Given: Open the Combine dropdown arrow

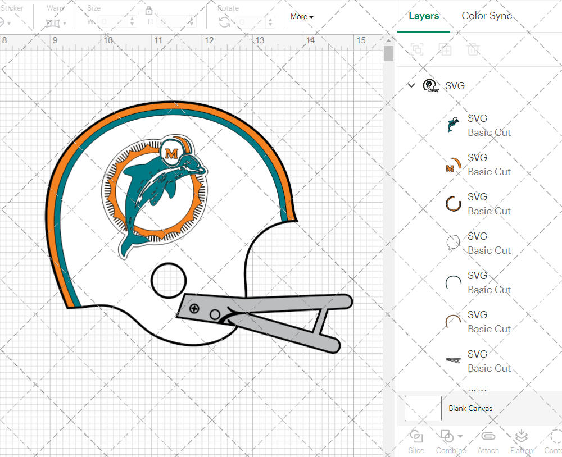Looking at the screenshot, I should pos(460,436).
